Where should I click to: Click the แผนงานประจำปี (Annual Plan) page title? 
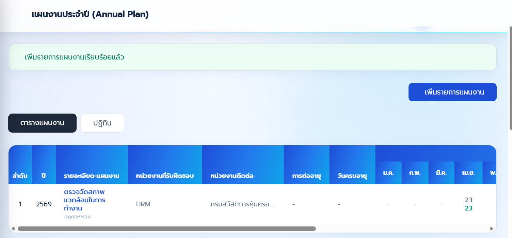point(90,14)
